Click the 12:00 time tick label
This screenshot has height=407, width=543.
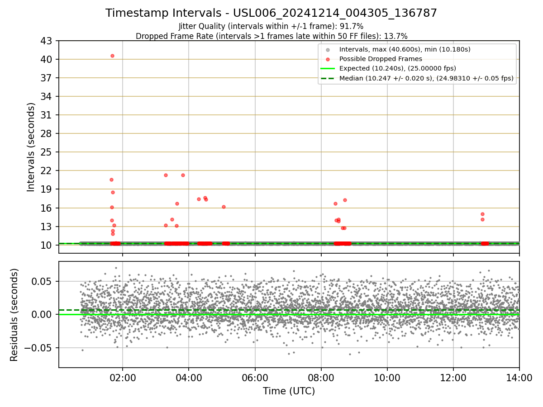(453, 378)
